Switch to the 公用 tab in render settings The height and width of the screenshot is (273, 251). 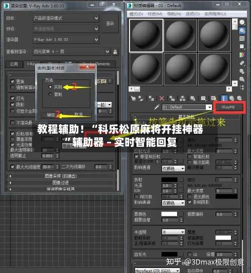pos(14,64)
